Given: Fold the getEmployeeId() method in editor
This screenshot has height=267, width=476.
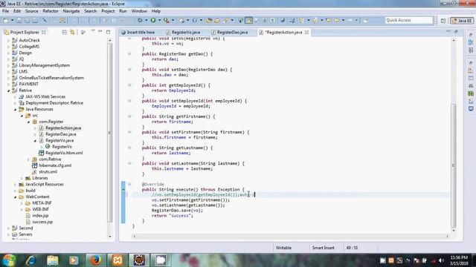Looking at the screenshot, I should click(x=129, y=85).
